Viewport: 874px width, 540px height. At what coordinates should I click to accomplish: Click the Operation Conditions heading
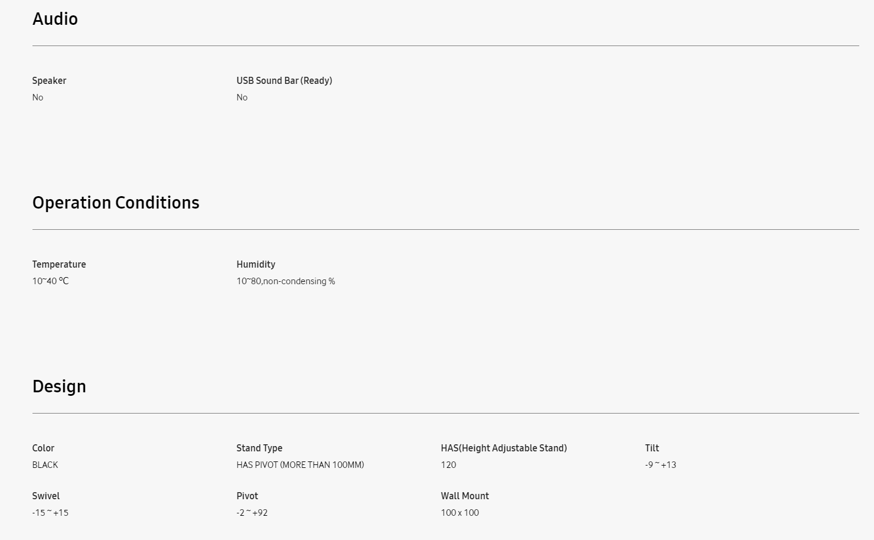116,203
